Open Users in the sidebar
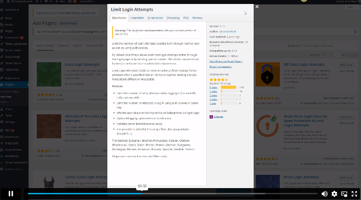361x200 pixels. point(8,109)
